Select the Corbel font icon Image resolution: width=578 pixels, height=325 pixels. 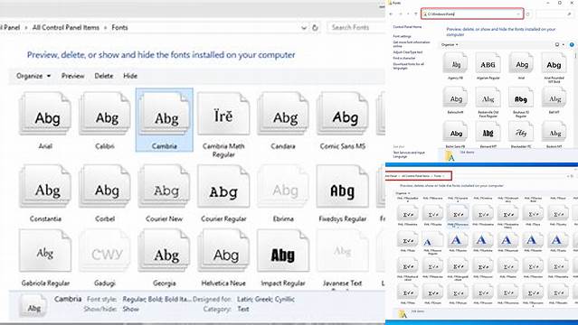[x=105, y=187]
